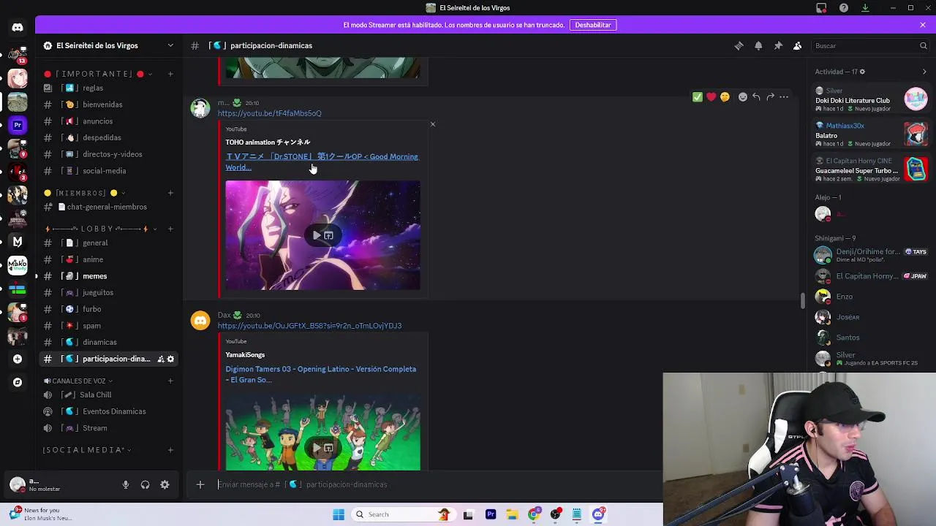Add green checkmark reaction to message
The height and width of the screenshot is (526, 936).
[698, 96]
